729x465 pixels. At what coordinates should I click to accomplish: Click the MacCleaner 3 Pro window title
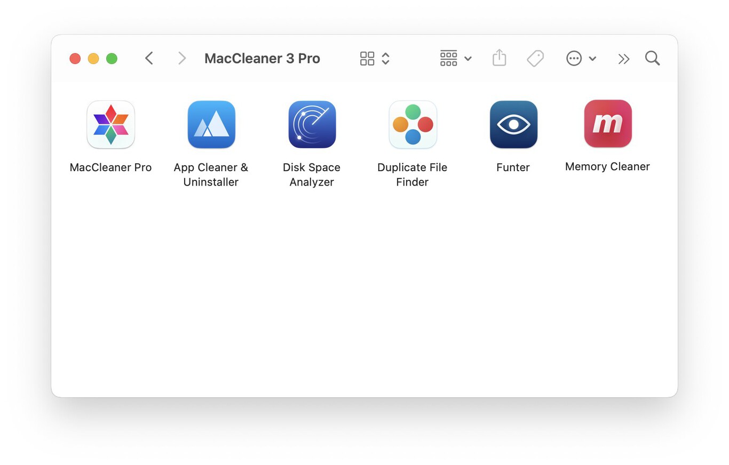pos(262,58)
